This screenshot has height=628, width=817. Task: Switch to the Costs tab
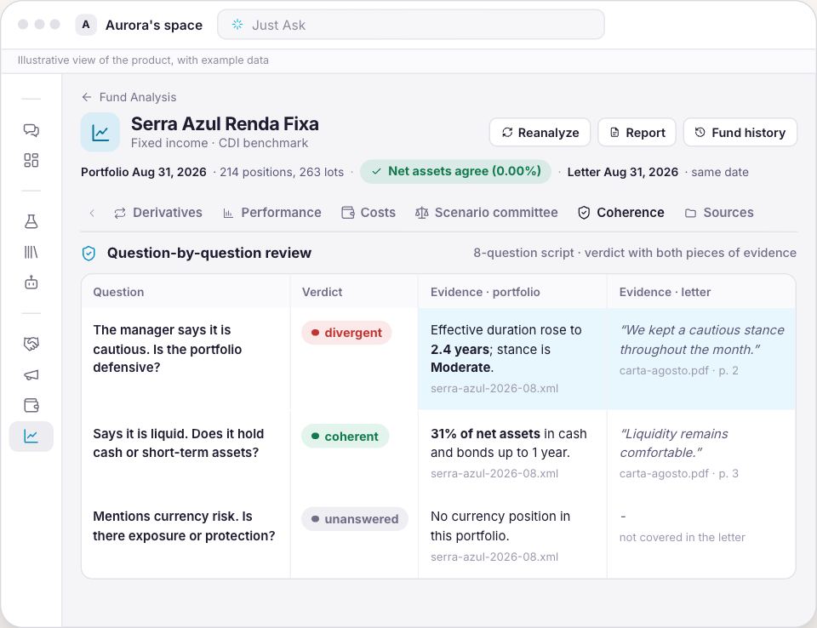[369, 213]
